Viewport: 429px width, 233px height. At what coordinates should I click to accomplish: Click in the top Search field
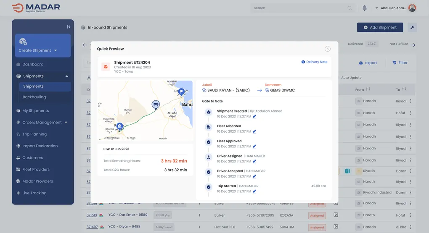tap(299, 8)
